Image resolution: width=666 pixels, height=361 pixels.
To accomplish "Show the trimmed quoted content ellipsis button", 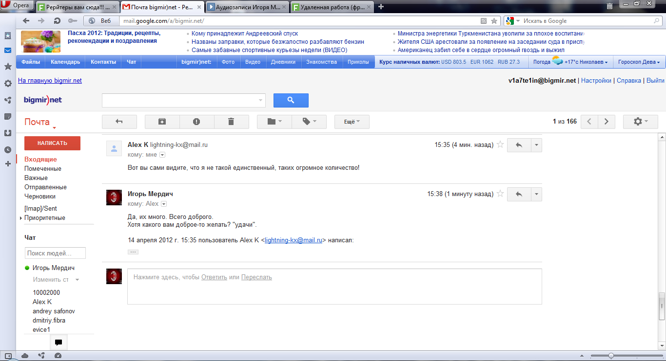I will [x=133, y=252].
